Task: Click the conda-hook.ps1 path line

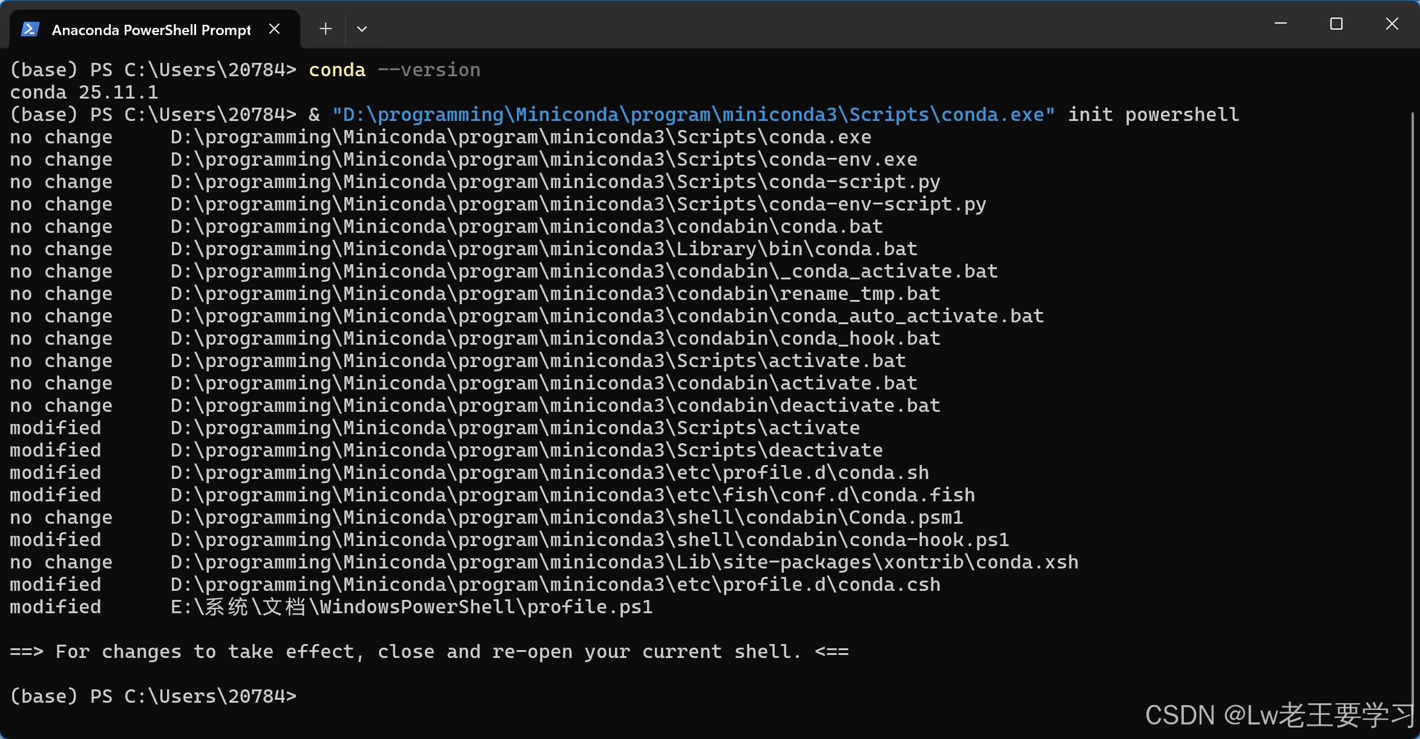Action: pyautogui.click(x=590, y=540)
